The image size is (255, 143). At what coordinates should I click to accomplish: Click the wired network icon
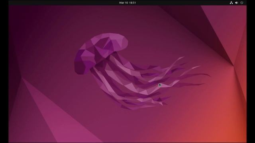[231, 3]
